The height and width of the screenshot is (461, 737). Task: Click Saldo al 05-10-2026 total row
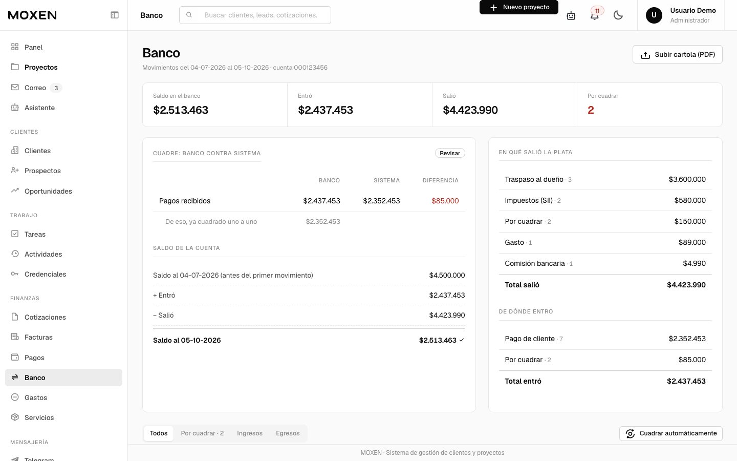[309, 340]
